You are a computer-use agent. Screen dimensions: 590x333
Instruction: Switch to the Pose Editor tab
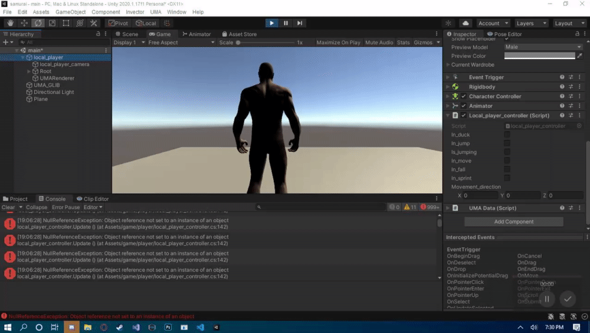(504, 34)
